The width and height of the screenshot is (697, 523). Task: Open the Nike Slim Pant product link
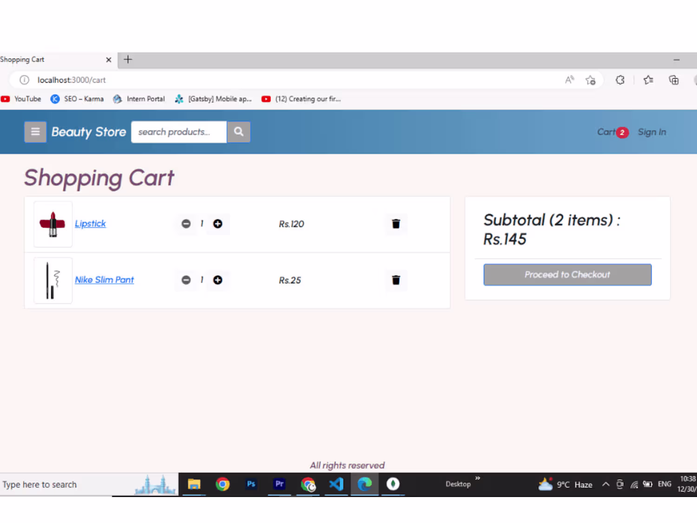pos(104,280)
